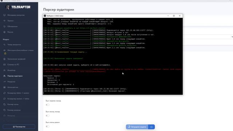Viewport: 233px width, 131px height.
Task: Click the Накрутка chart icon in sidebar
Action: 4,82
